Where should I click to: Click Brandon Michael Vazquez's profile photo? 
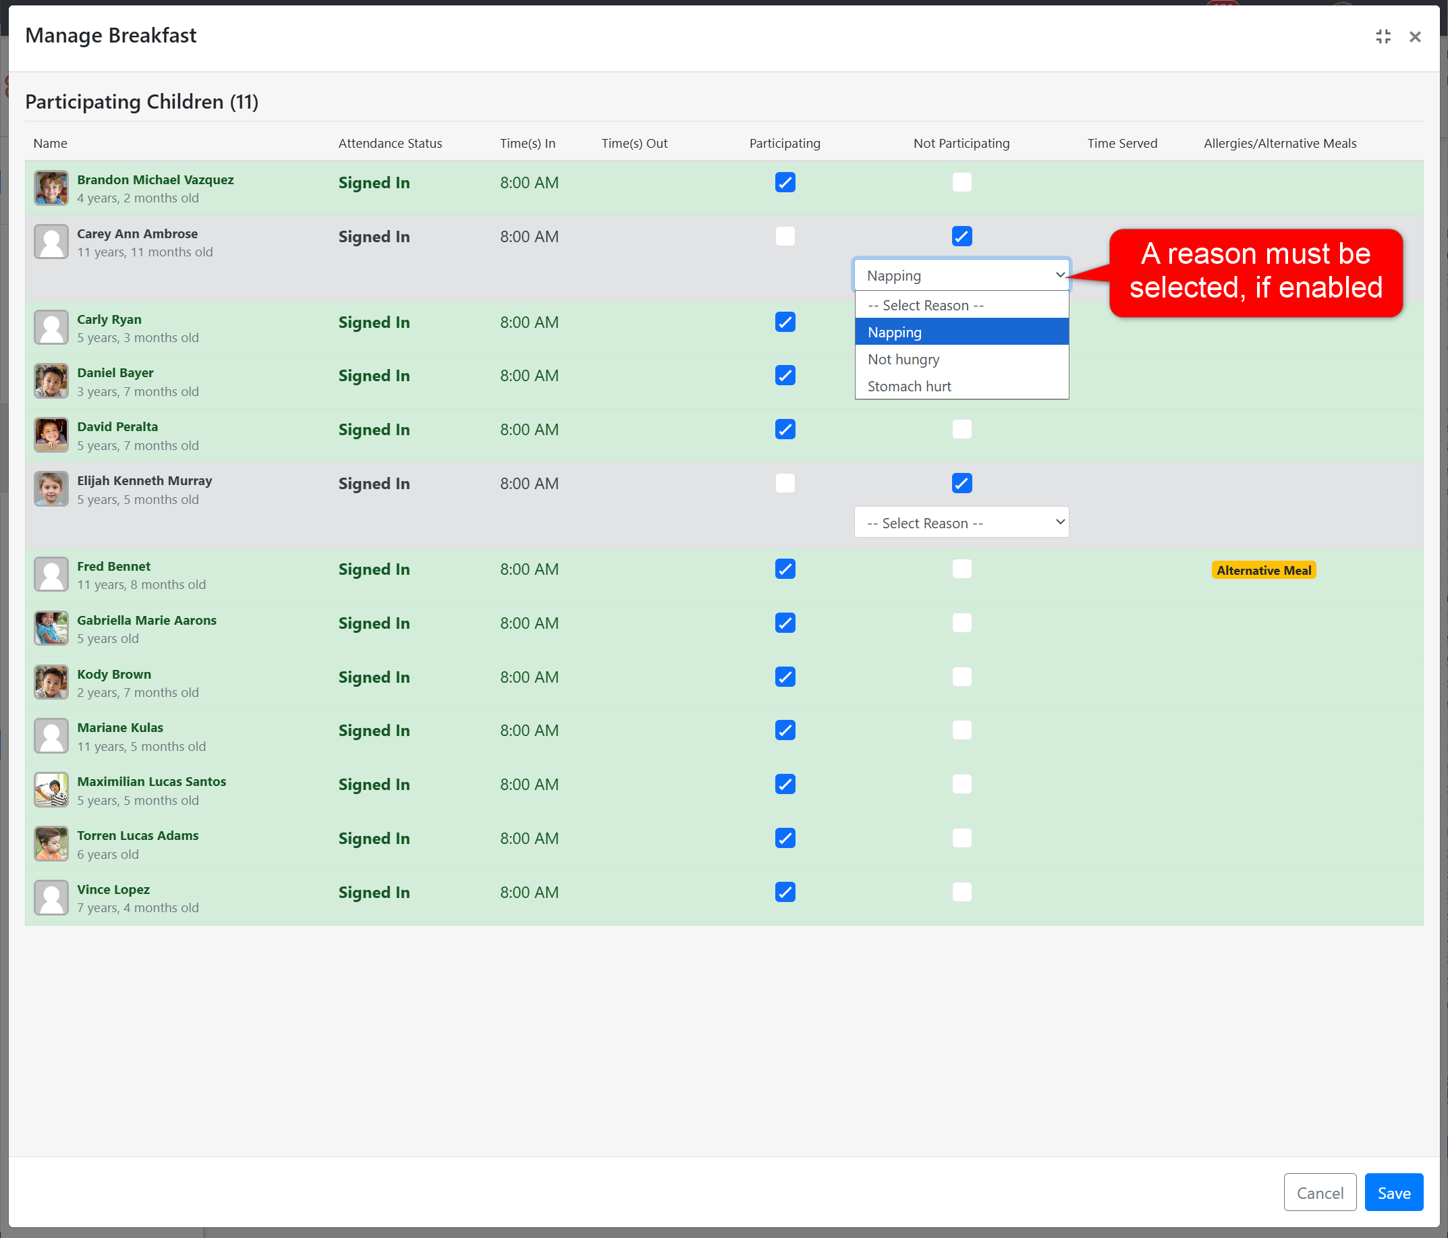[51, 189]
